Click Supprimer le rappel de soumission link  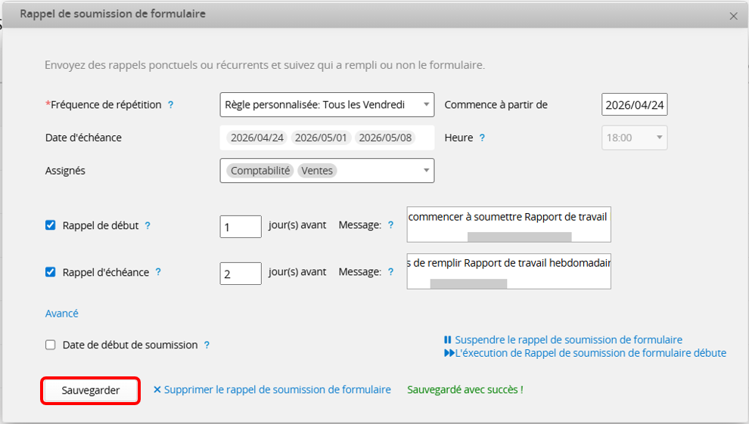coord(272,390)
